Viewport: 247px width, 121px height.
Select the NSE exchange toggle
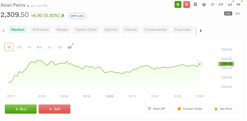tap(228, 14)
